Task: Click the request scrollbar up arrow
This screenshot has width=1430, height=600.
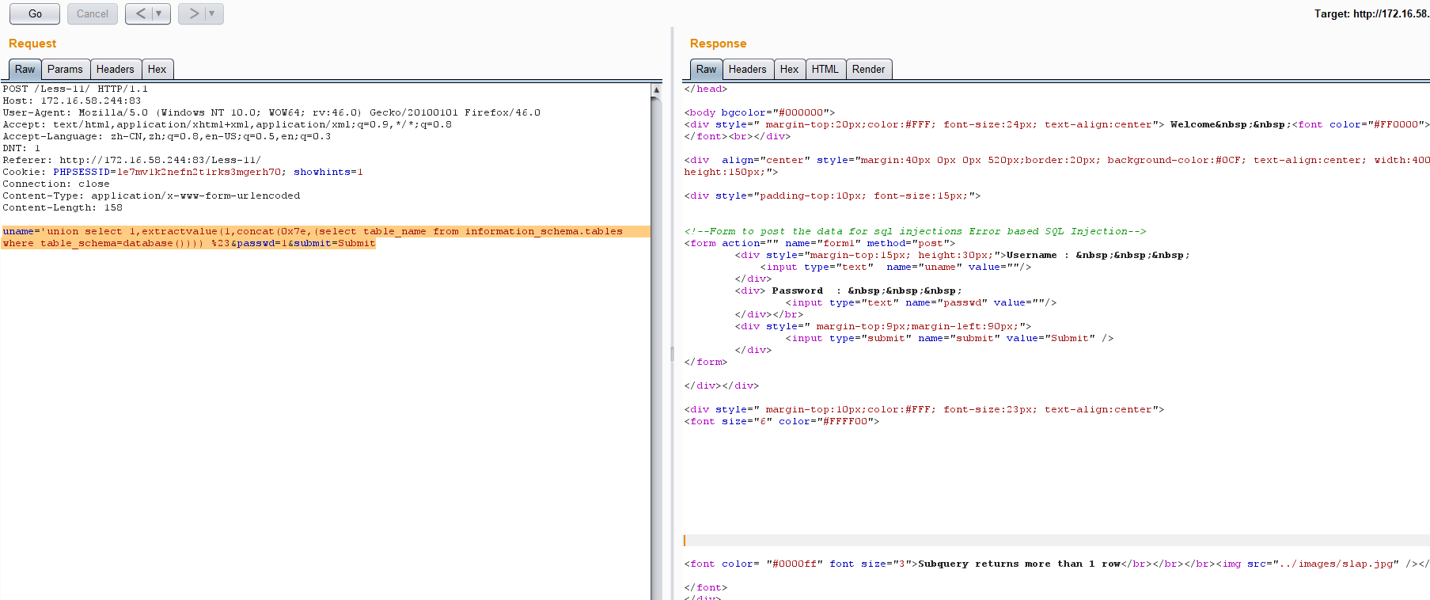Action: [656, 90]
